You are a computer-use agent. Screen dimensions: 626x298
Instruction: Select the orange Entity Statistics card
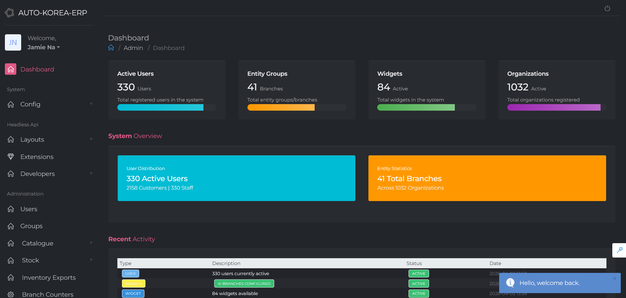click(487, 178)
